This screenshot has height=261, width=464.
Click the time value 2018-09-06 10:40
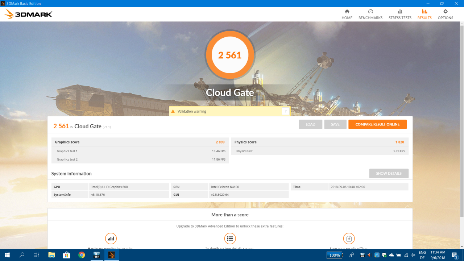[348, 187]
